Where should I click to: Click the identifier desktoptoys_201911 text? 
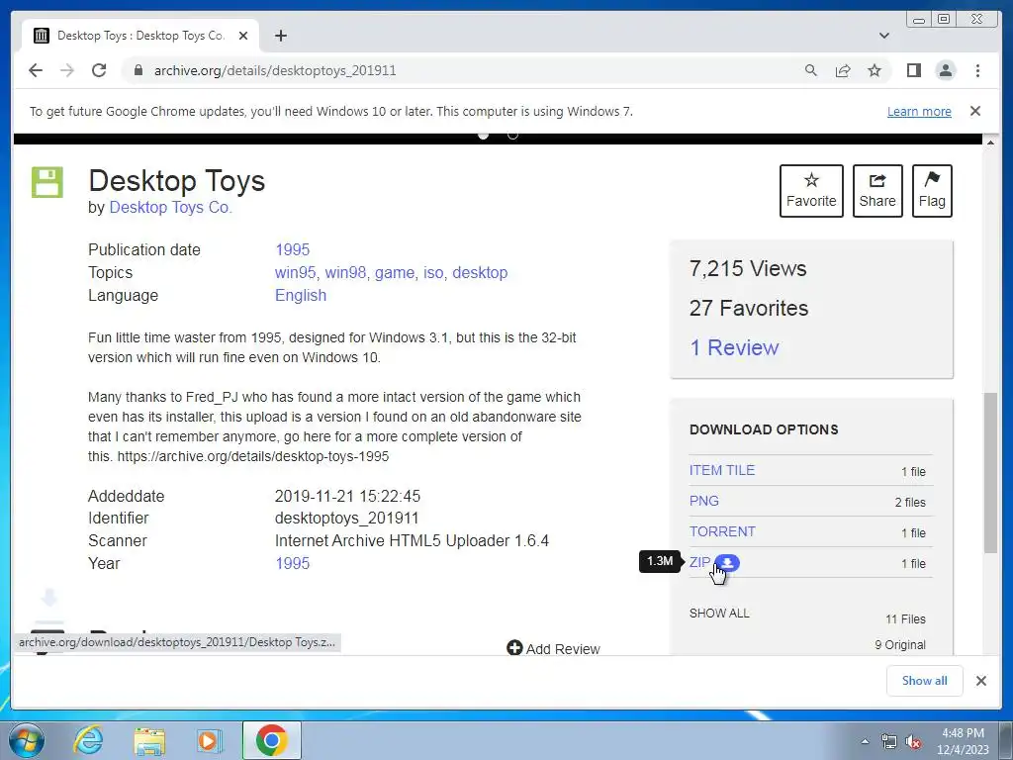(x=346, y=519)
